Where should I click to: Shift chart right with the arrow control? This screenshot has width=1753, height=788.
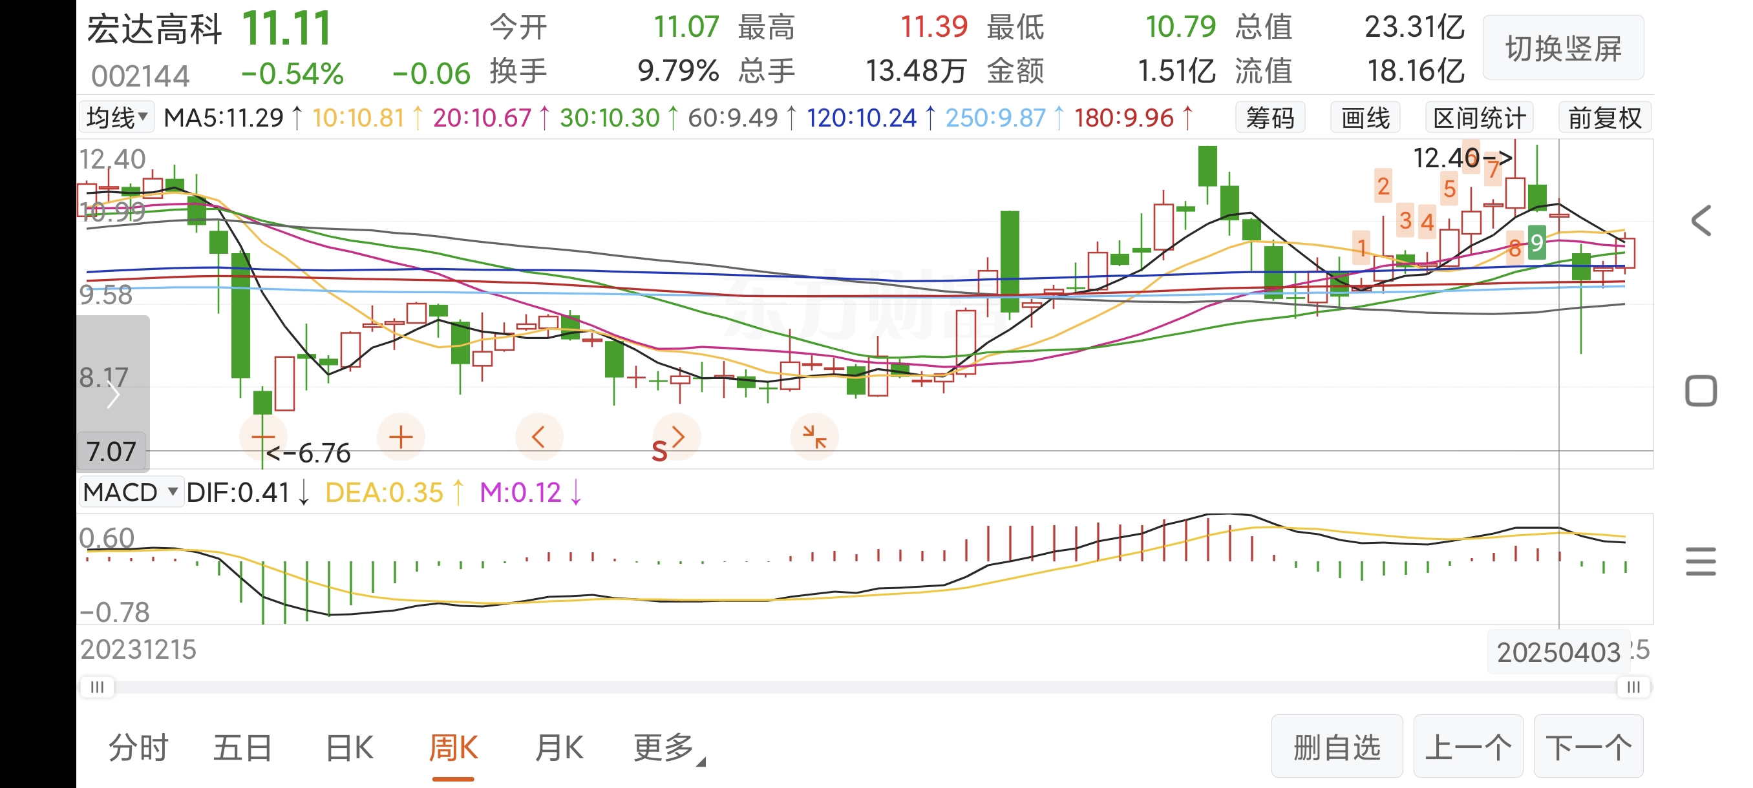point(677,437)
